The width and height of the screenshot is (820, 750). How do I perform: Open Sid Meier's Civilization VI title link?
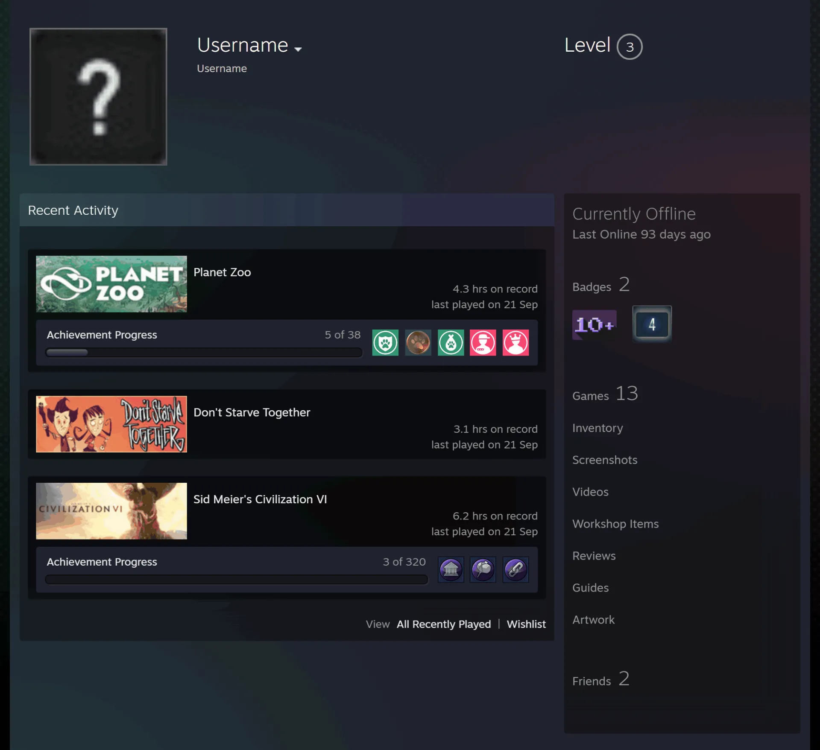(260, 499)
